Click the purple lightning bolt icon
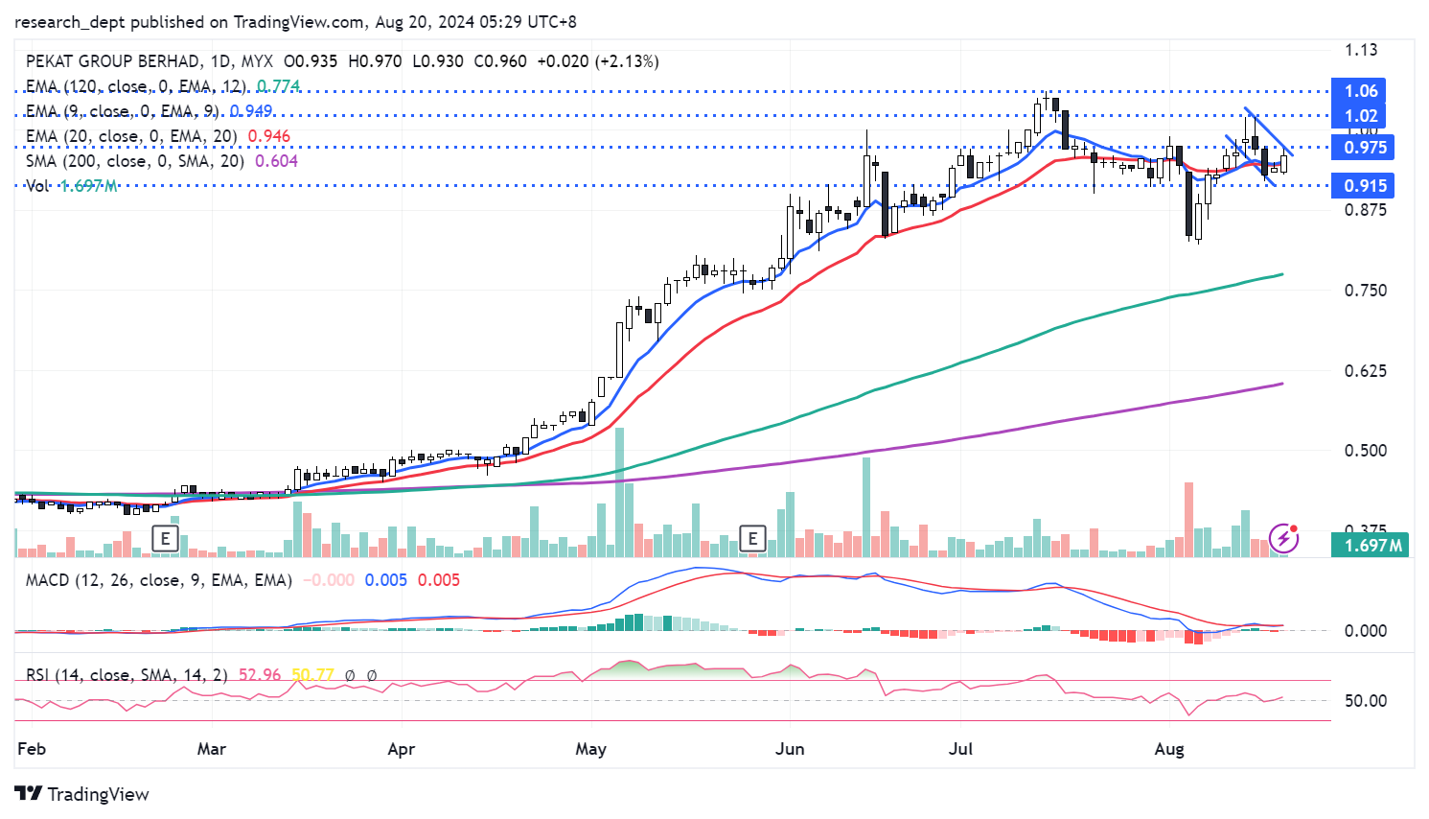This screenshot has height=819, width=1429. [x=1283, y=538]
